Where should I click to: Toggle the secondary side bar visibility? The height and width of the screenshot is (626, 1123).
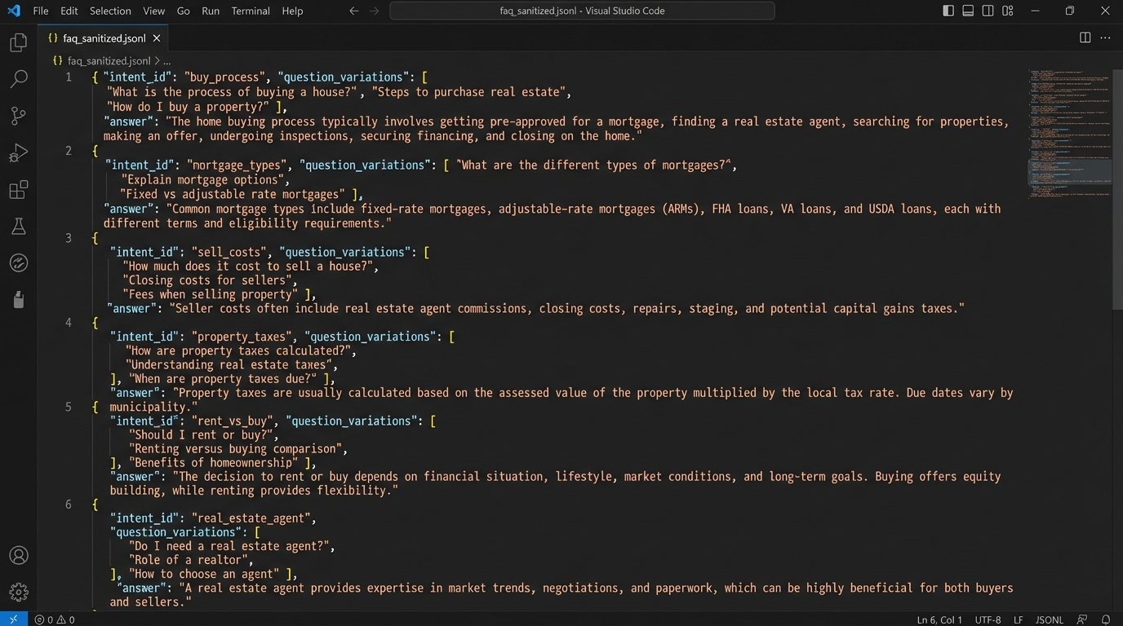click(988, 11)
